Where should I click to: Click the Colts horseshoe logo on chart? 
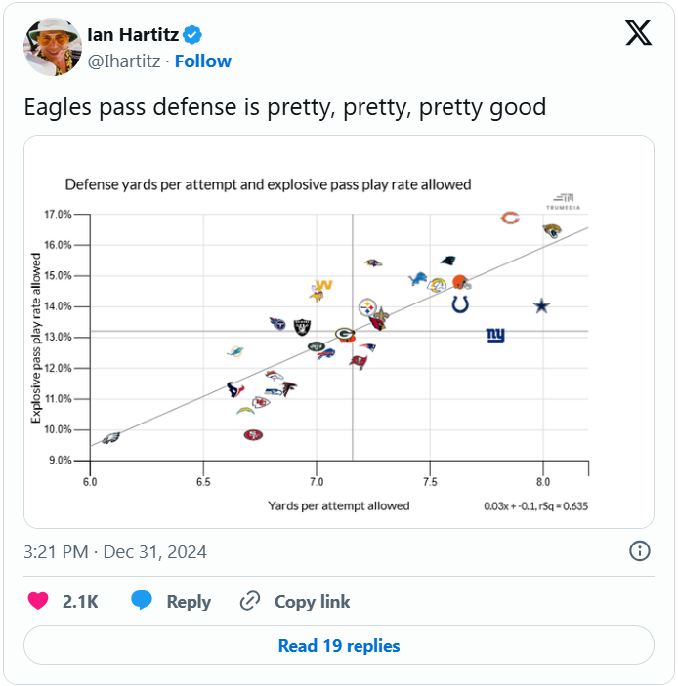[460, 305]
